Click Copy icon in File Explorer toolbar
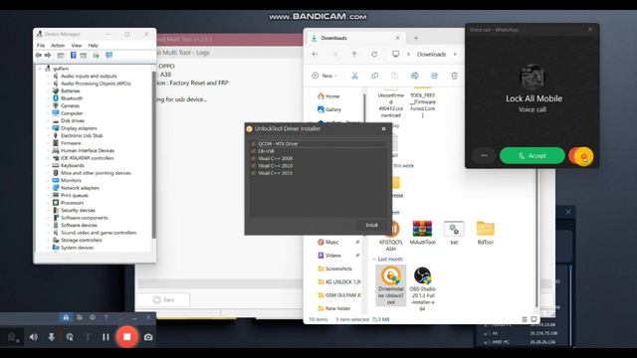The width and height of the screenshot is (637, 358). click(x=374, y=76)
